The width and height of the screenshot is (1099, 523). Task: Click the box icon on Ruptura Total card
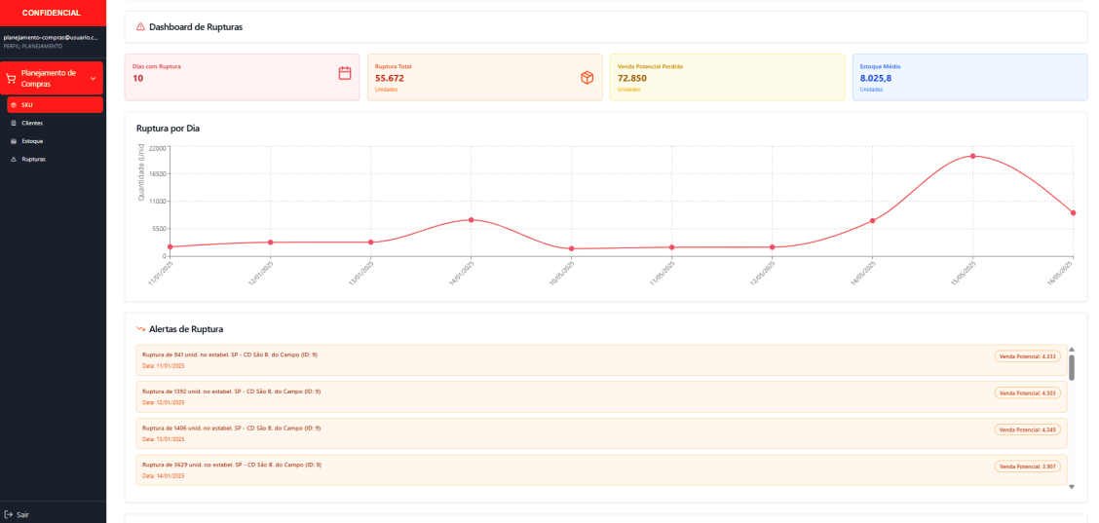pos(587,77)
